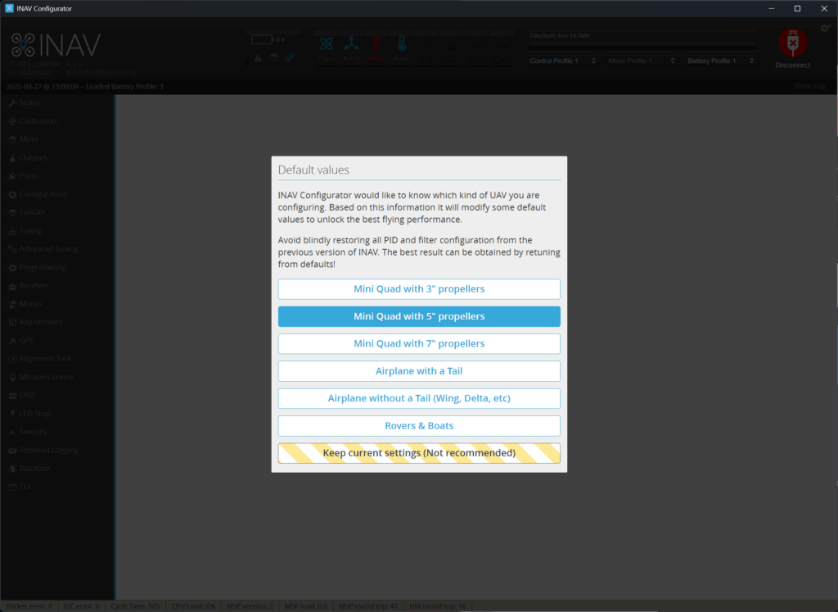Pick Mini Quad with 7" propellers

tap(419, 343)
